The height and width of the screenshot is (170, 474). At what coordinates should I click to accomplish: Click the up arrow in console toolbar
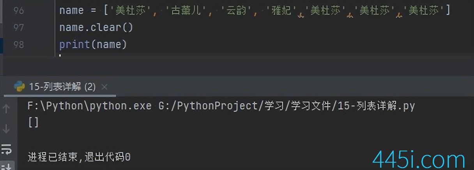pos(6,109)
